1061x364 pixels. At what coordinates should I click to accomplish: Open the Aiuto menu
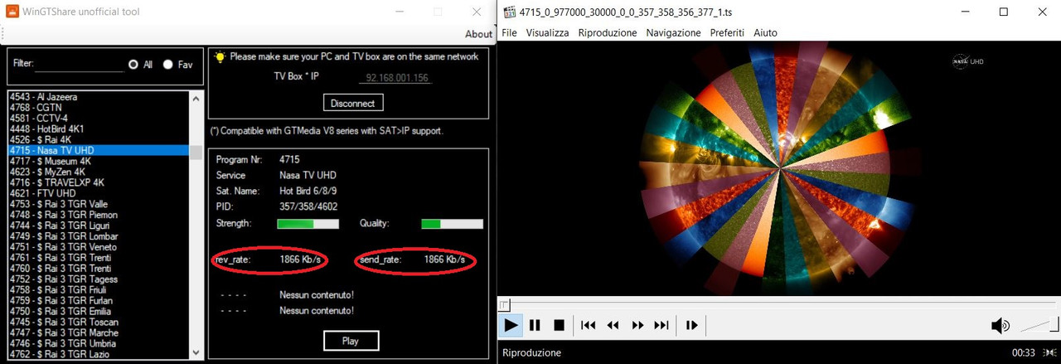tap(765, 32)
